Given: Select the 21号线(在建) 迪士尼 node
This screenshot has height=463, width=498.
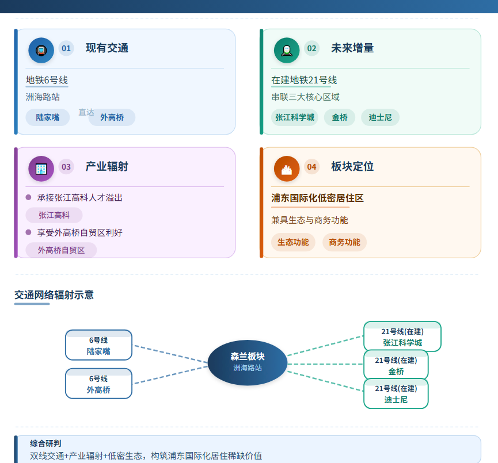Looking at the screenshot, I should click(396, 393).
